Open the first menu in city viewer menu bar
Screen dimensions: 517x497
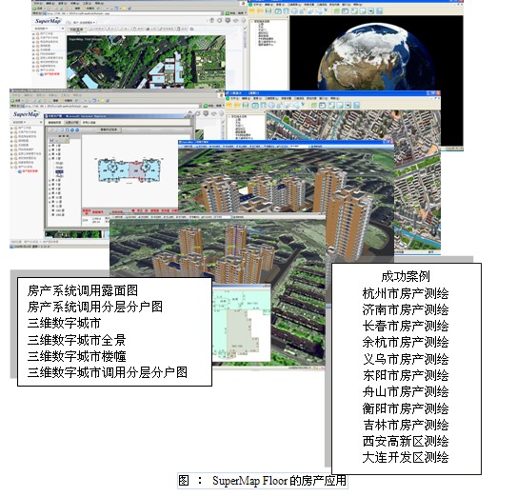point(235,99)
